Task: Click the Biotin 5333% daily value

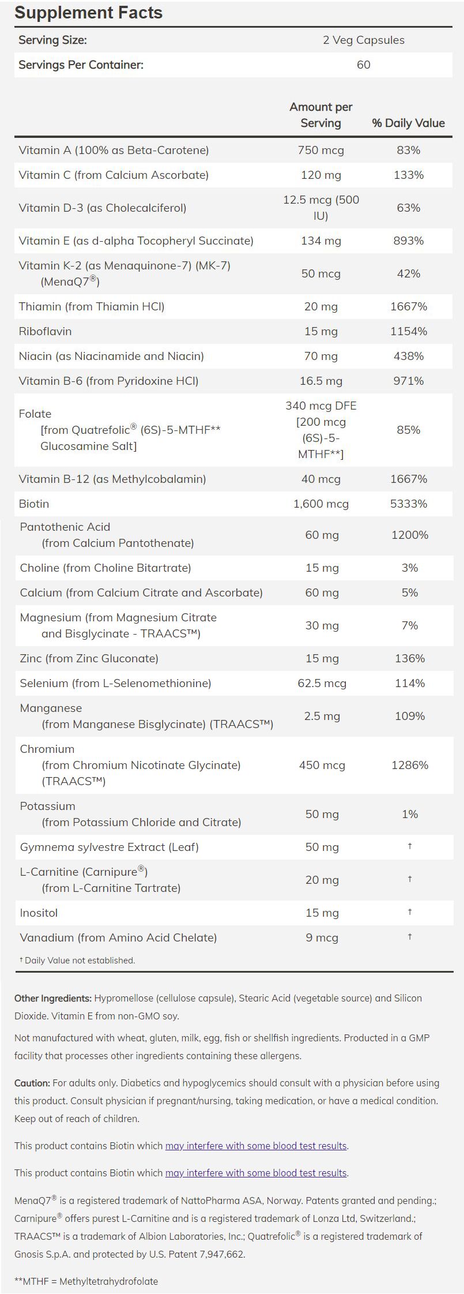Action: pos(408,504)
